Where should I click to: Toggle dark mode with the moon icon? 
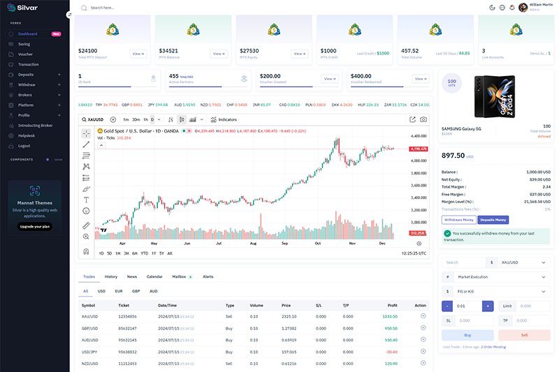[x=493, y=8]
